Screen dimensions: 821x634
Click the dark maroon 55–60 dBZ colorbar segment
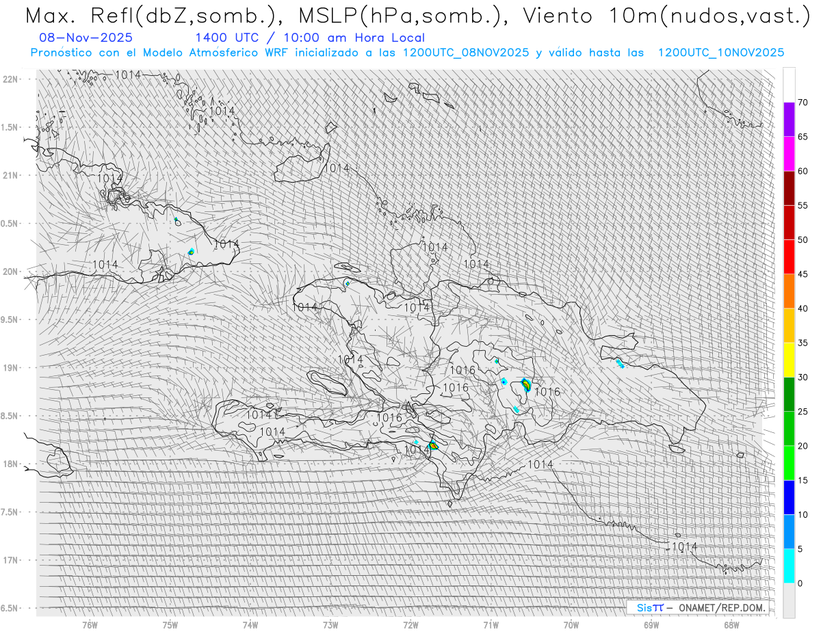coord(789,188)
